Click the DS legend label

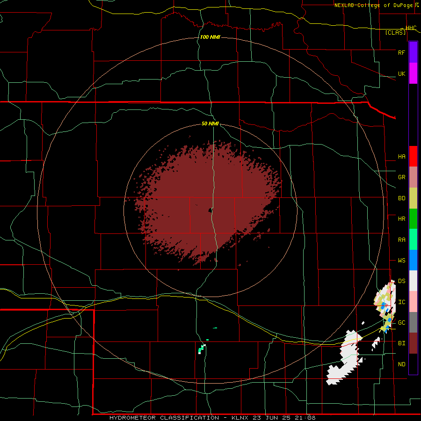coord(401,281)
